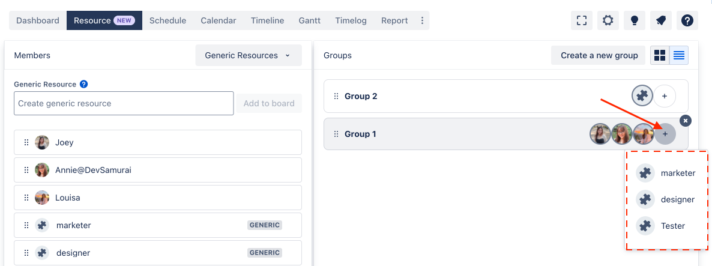The height and width of the screenshot is (266, 712).
Task: Click the Add to board button
Action: (270, 103)
